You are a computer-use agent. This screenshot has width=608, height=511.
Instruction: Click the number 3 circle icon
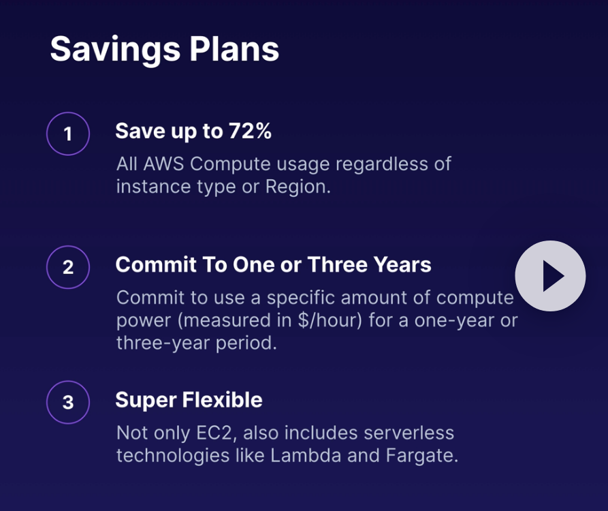click(x=68, y=402)
